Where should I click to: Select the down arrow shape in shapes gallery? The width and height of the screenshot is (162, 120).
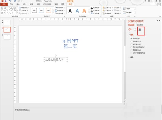(x=15, y=10)
